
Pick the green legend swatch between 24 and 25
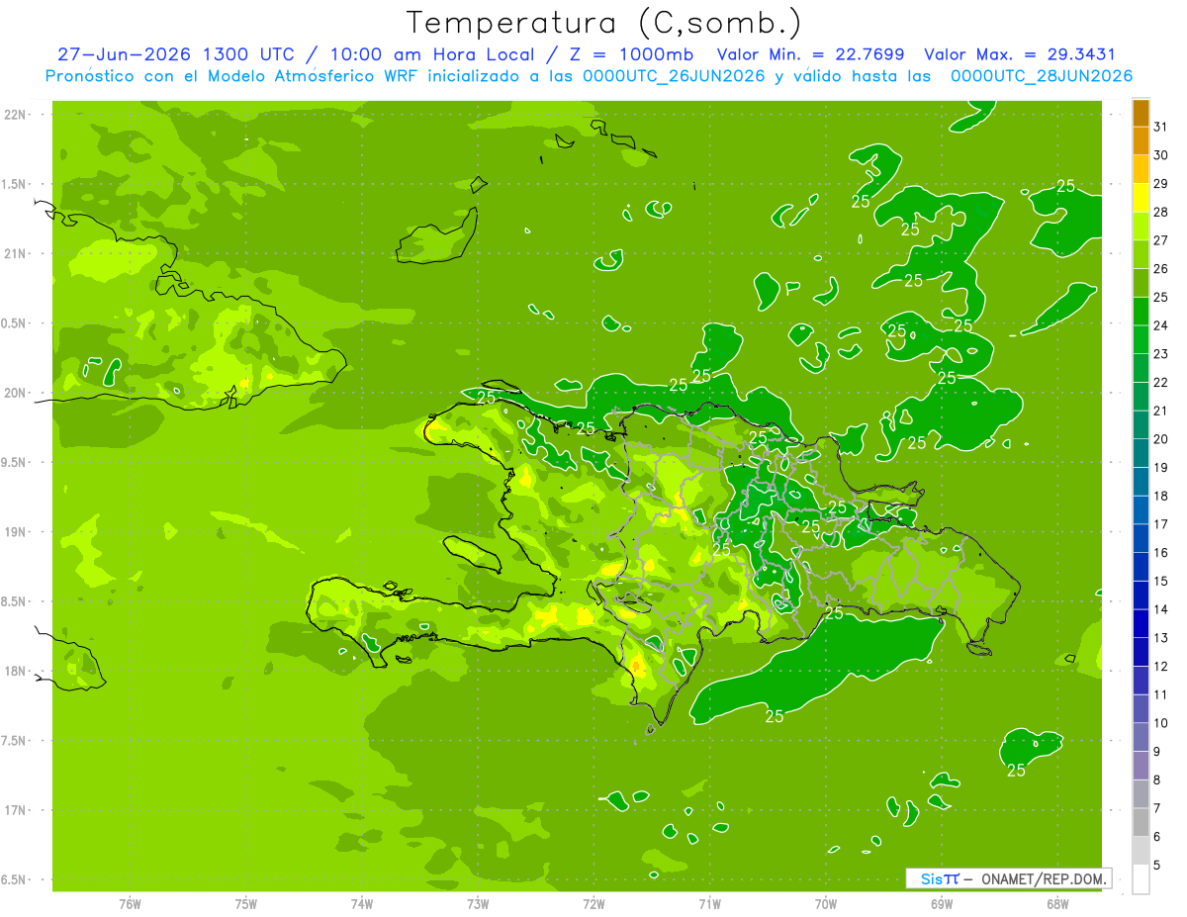1141,312
